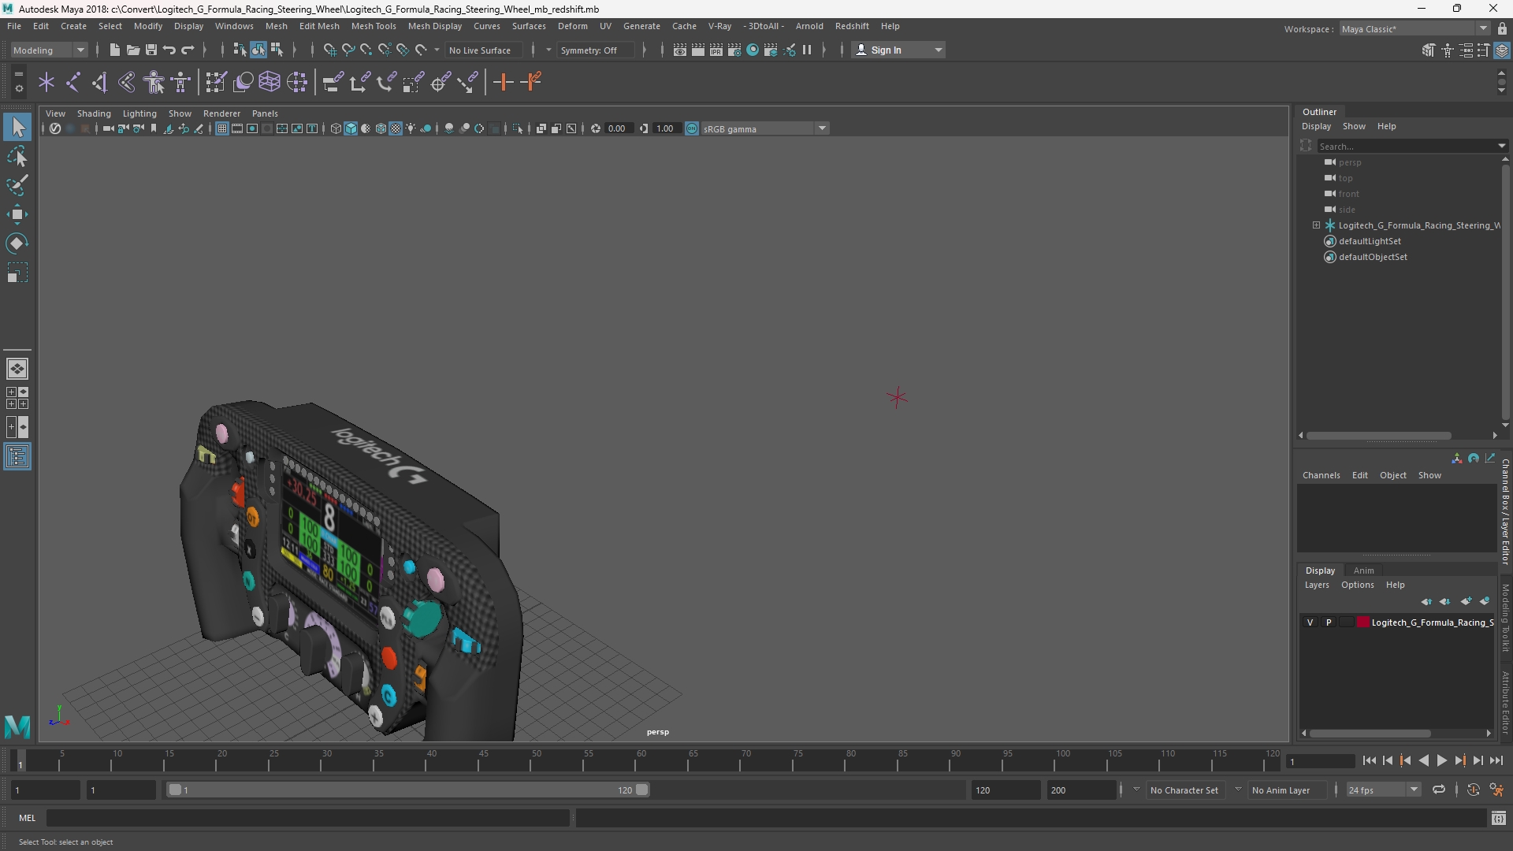The image size is (1513, 851).
Task: Click the open scene folder icon
Action: (132, 50)
